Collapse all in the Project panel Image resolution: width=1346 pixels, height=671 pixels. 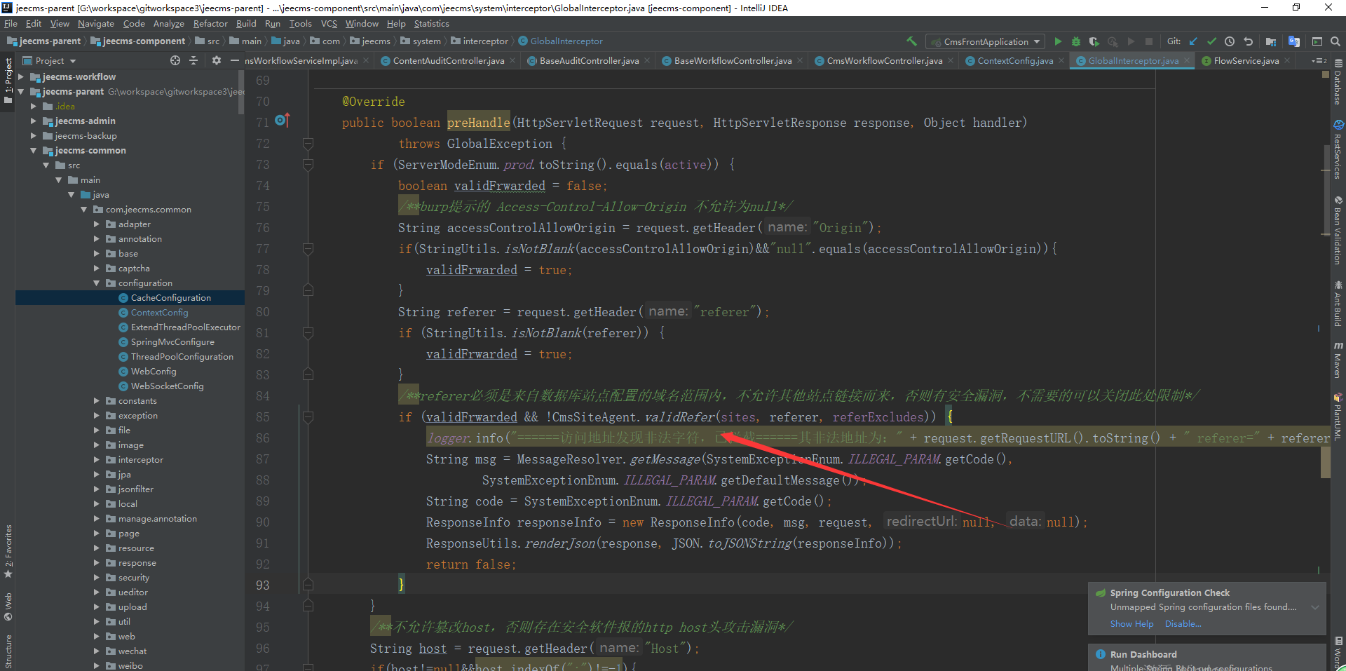click(x=194, y=61)
